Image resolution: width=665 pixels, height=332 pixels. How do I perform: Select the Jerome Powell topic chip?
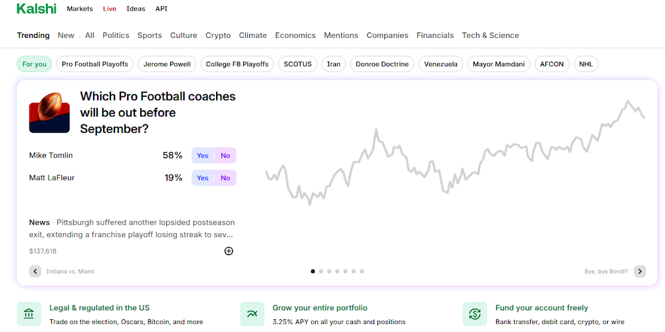click(x=167, y=64)
